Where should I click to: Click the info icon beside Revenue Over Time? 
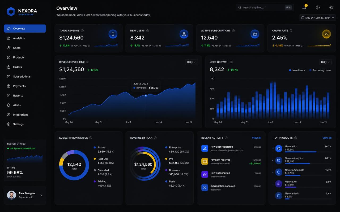88,62
